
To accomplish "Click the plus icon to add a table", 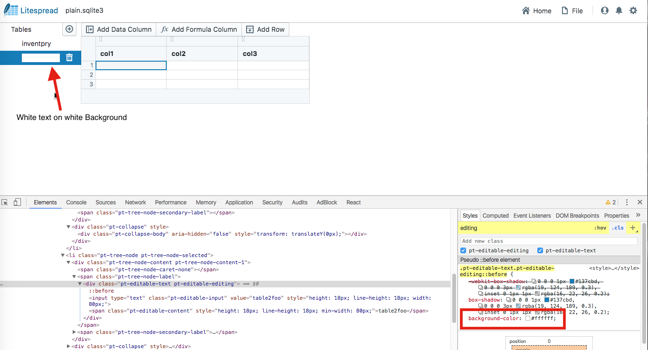I will click(x=69, y=29).
